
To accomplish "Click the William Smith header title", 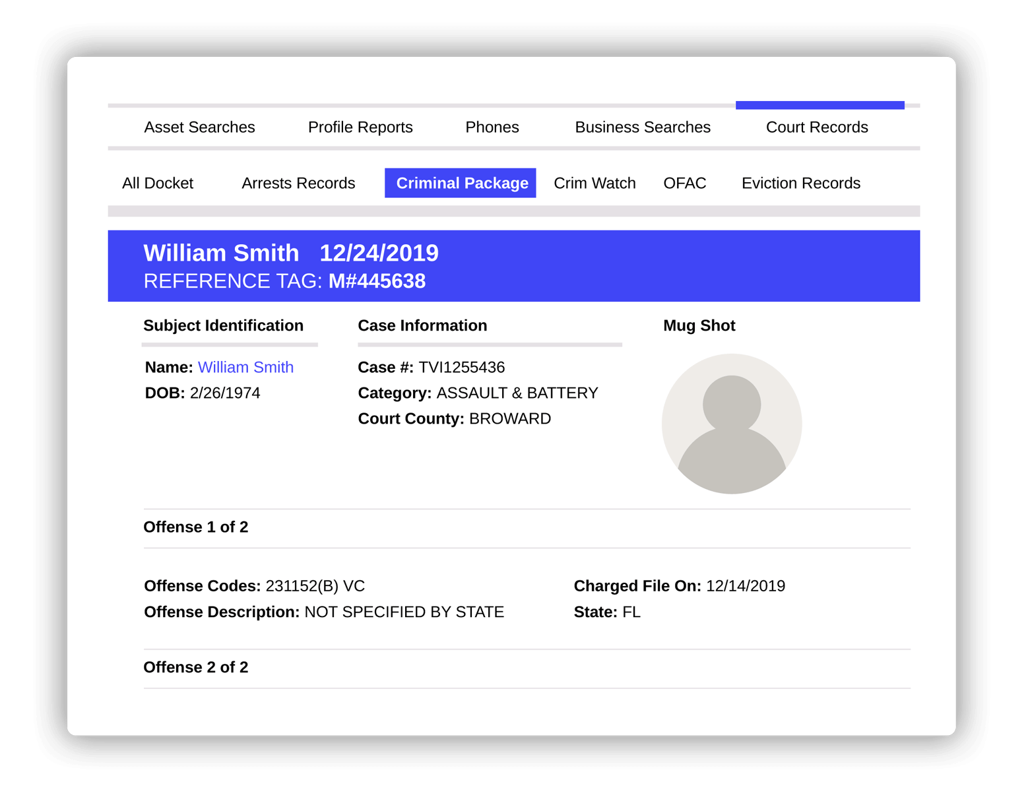I will point(221,253).
